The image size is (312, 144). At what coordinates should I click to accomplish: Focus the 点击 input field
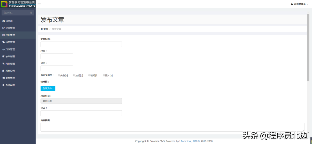[x=57, y=68]
